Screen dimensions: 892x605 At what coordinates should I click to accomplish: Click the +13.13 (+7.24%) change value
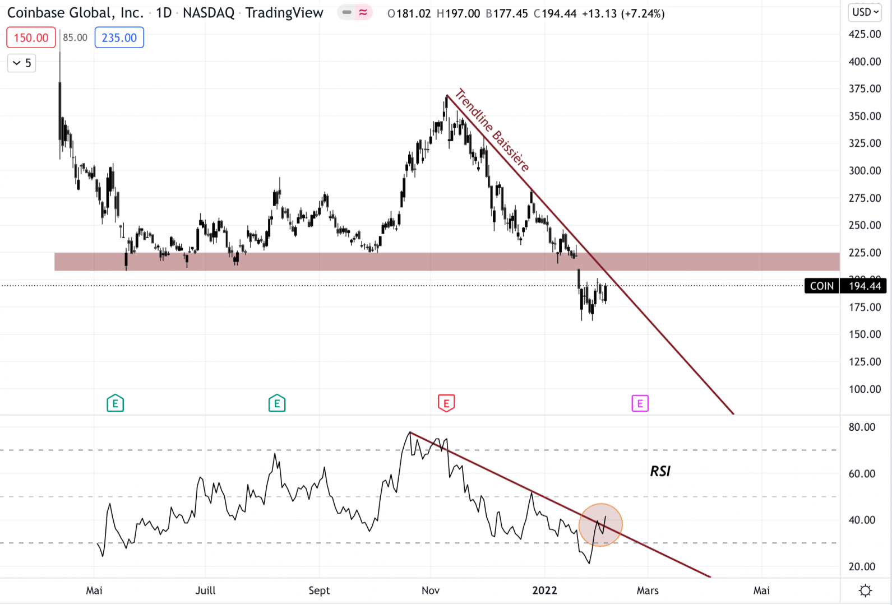pyautogui.click(x=623, y=13)
